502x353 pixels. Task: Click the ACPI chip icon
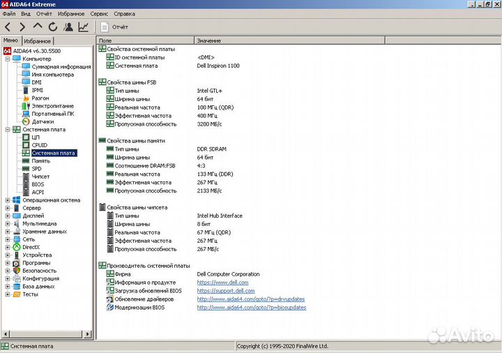26,192
